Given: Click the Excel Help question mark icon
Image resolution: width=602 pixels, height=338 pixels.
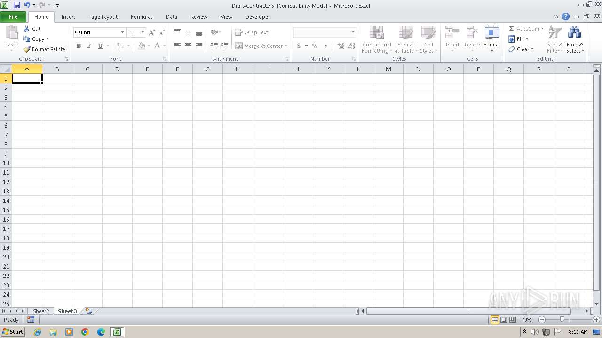Looking at the screenshot, I should point(566,16).
